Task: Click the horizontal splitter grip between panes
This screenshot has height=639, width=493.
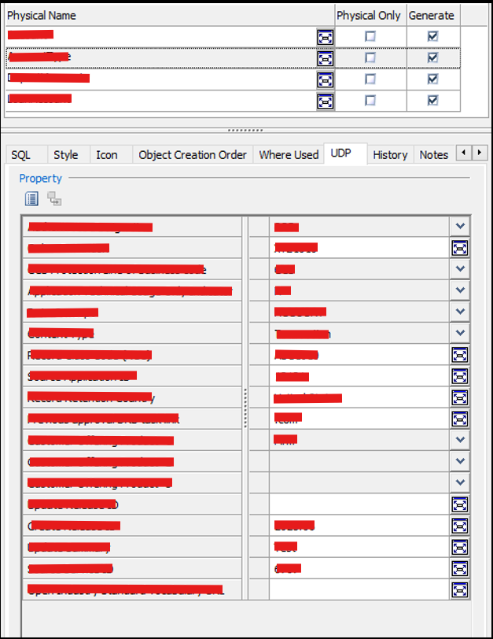Action: 245,131
